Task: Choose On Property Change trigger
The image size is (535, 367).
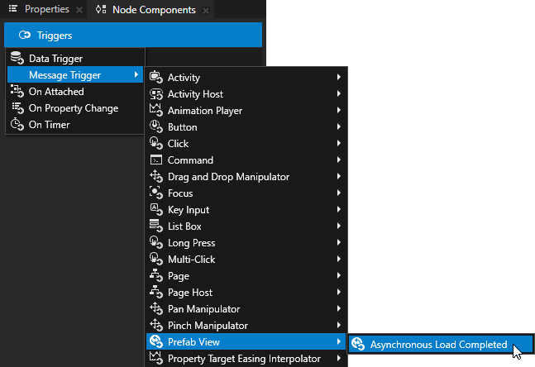Action: pyautogui.click(x=75, y=108)
